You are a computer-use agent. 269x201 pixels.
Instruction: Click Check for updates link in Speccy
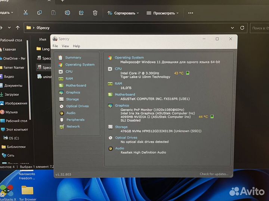tap(214, 174)
